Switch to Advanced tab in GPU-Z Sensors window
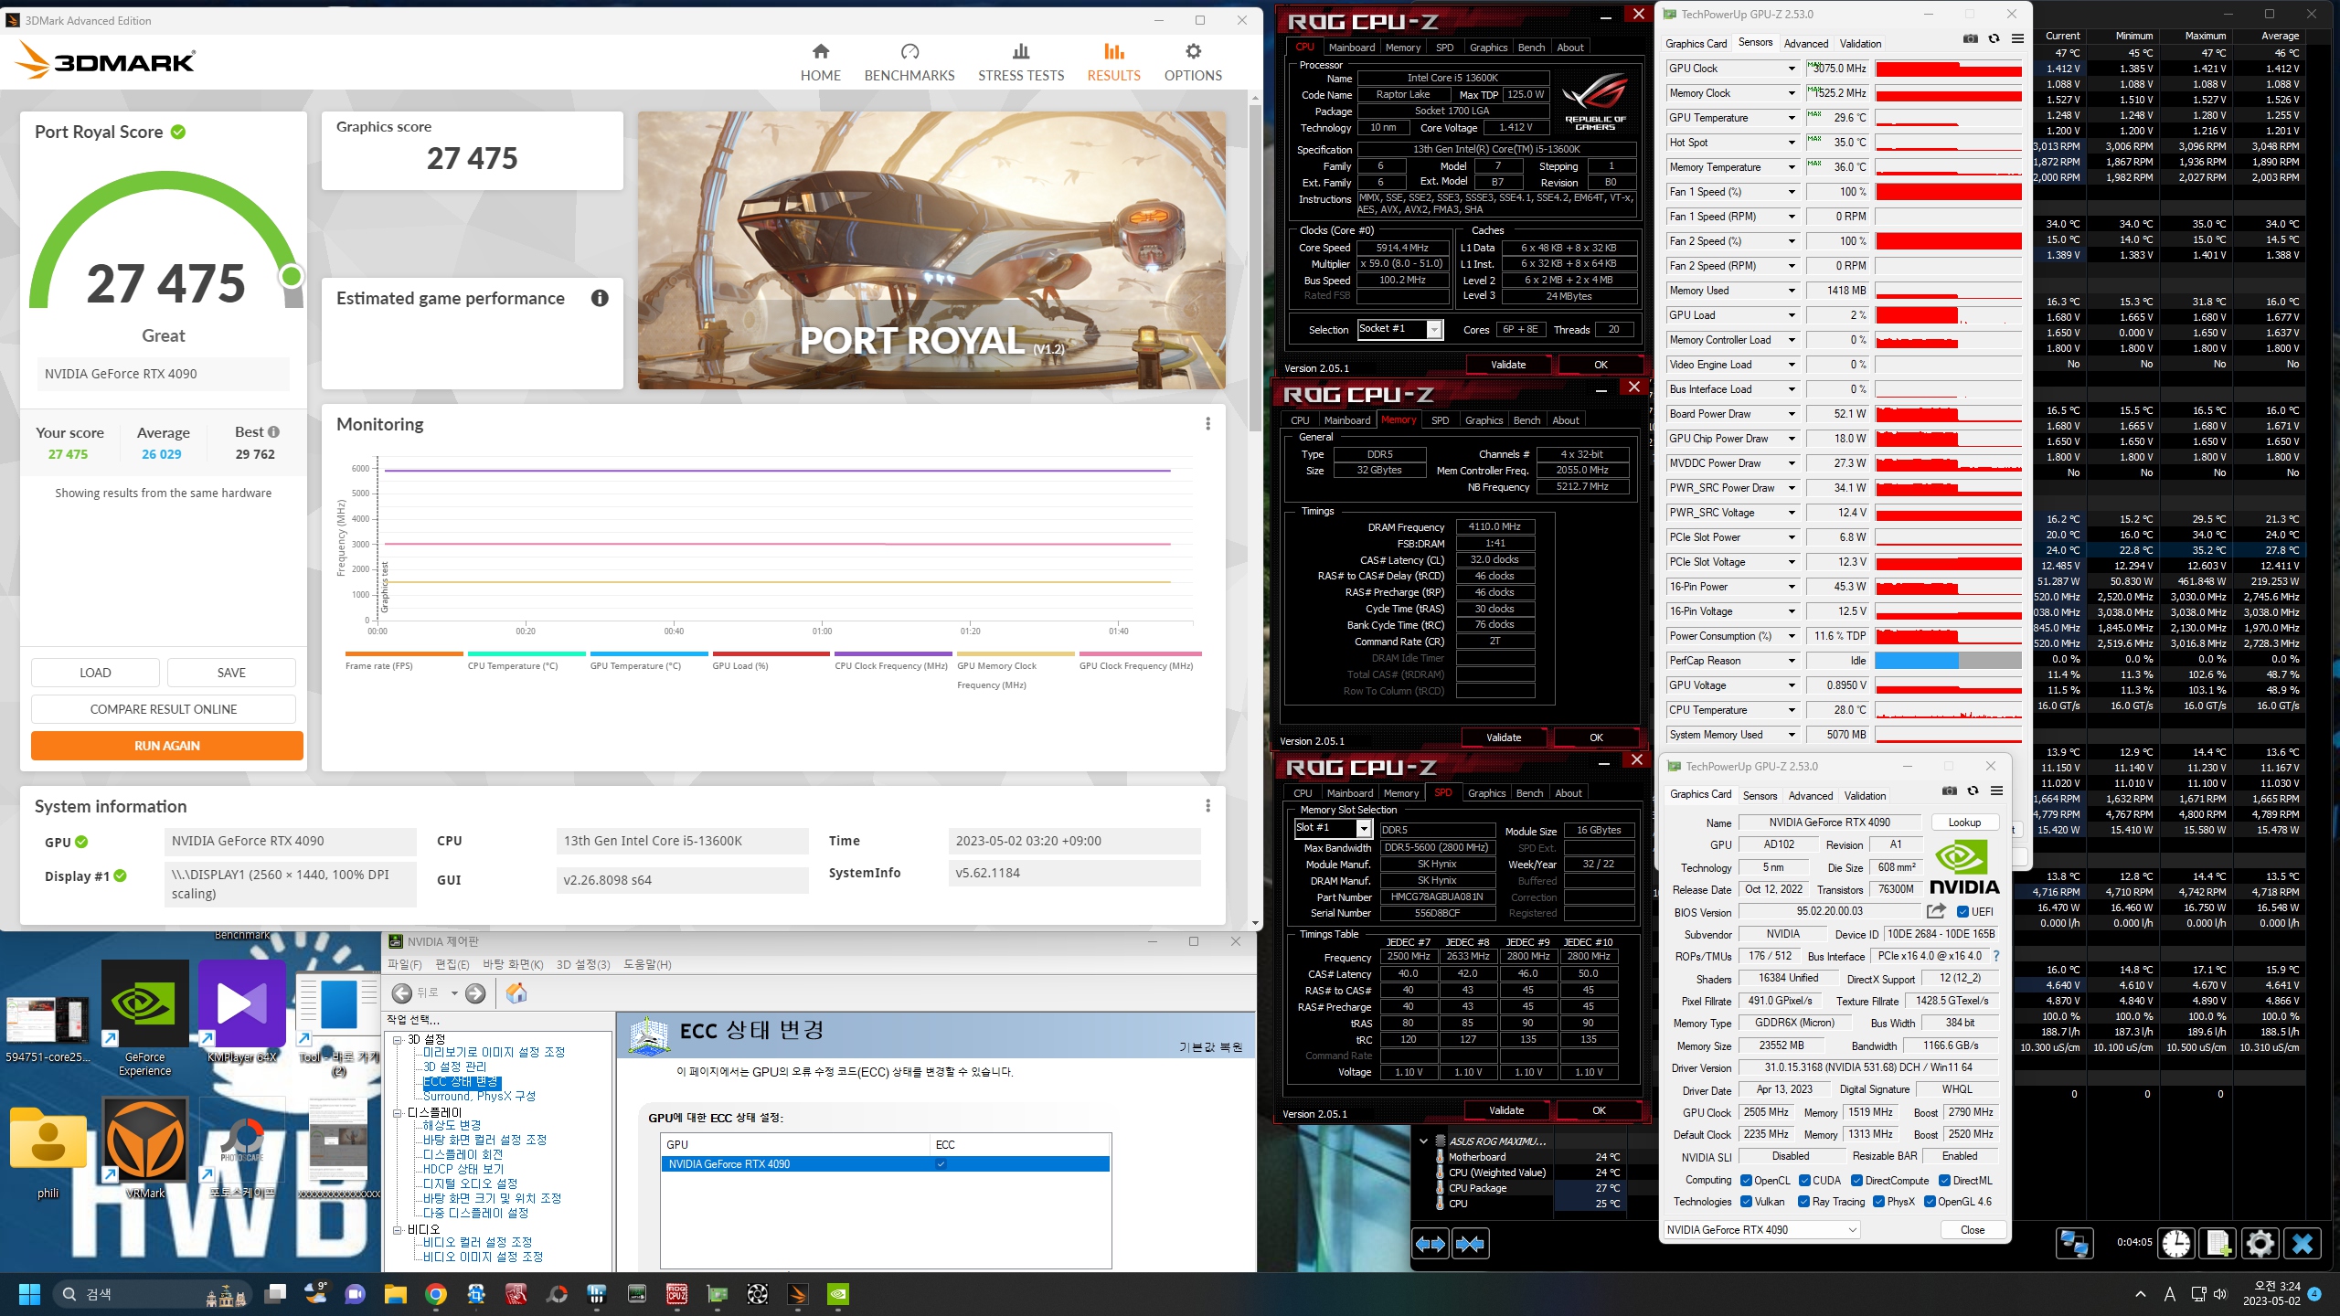Viewport: 2340px width, 1316px height. coord(1806,43)
